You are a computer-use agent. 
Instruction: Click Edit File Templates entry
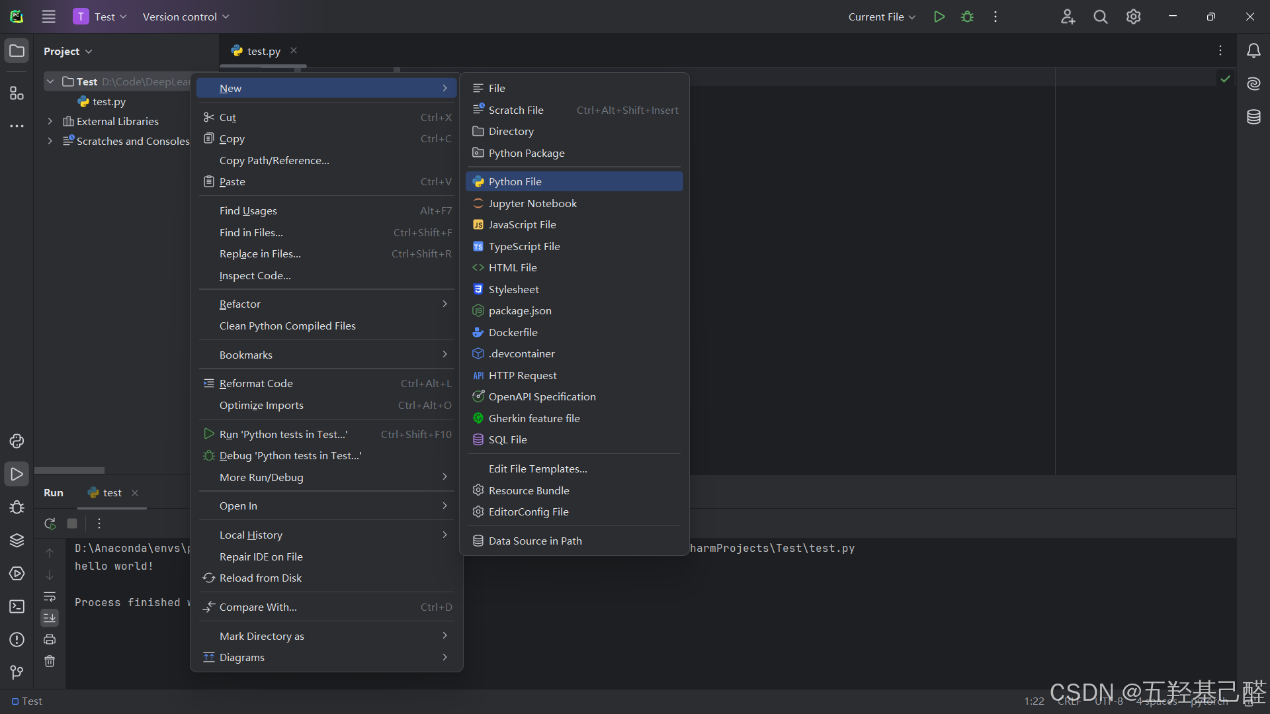click(573, 469)
